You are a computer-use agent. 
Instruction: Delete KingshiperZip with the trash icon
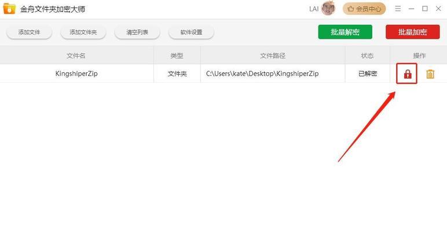tap(430, 74)
